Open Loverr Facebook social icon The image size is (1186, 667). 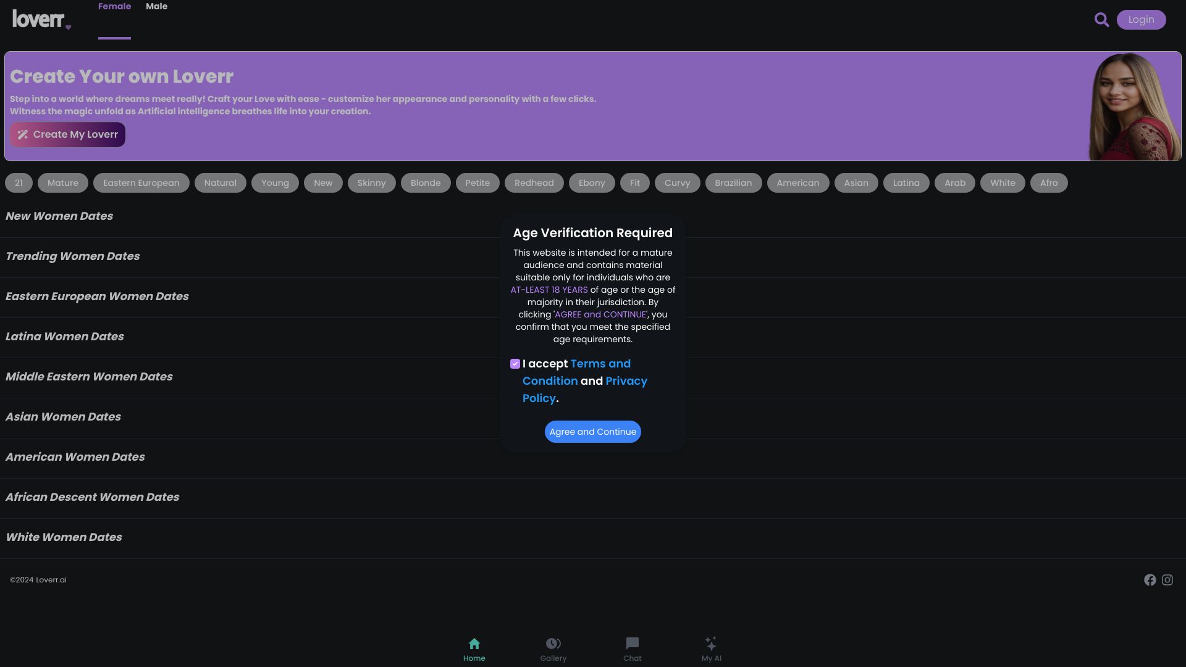[1150, 580]
